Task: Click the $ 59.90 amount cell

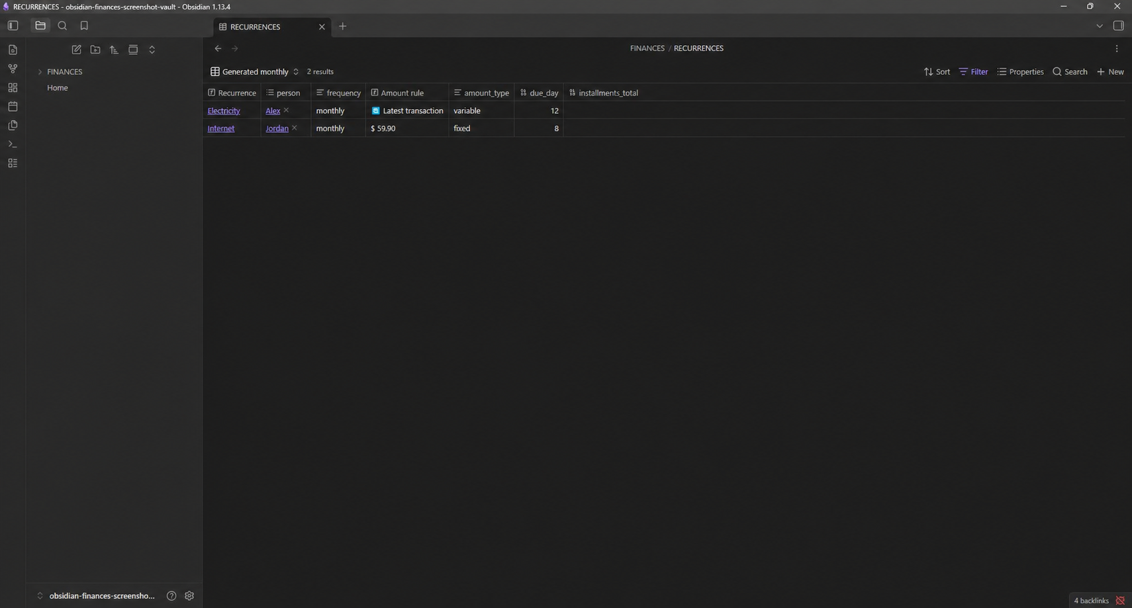Action: pos(407,128)
